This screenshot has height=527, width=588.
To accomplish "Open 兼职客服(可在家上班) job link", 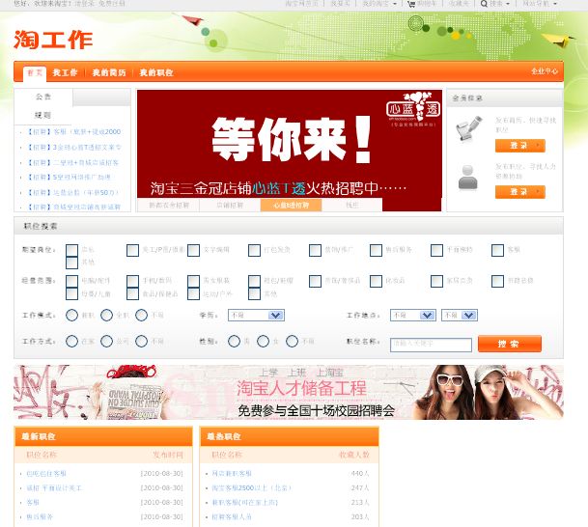I will (x=245, y=502).
